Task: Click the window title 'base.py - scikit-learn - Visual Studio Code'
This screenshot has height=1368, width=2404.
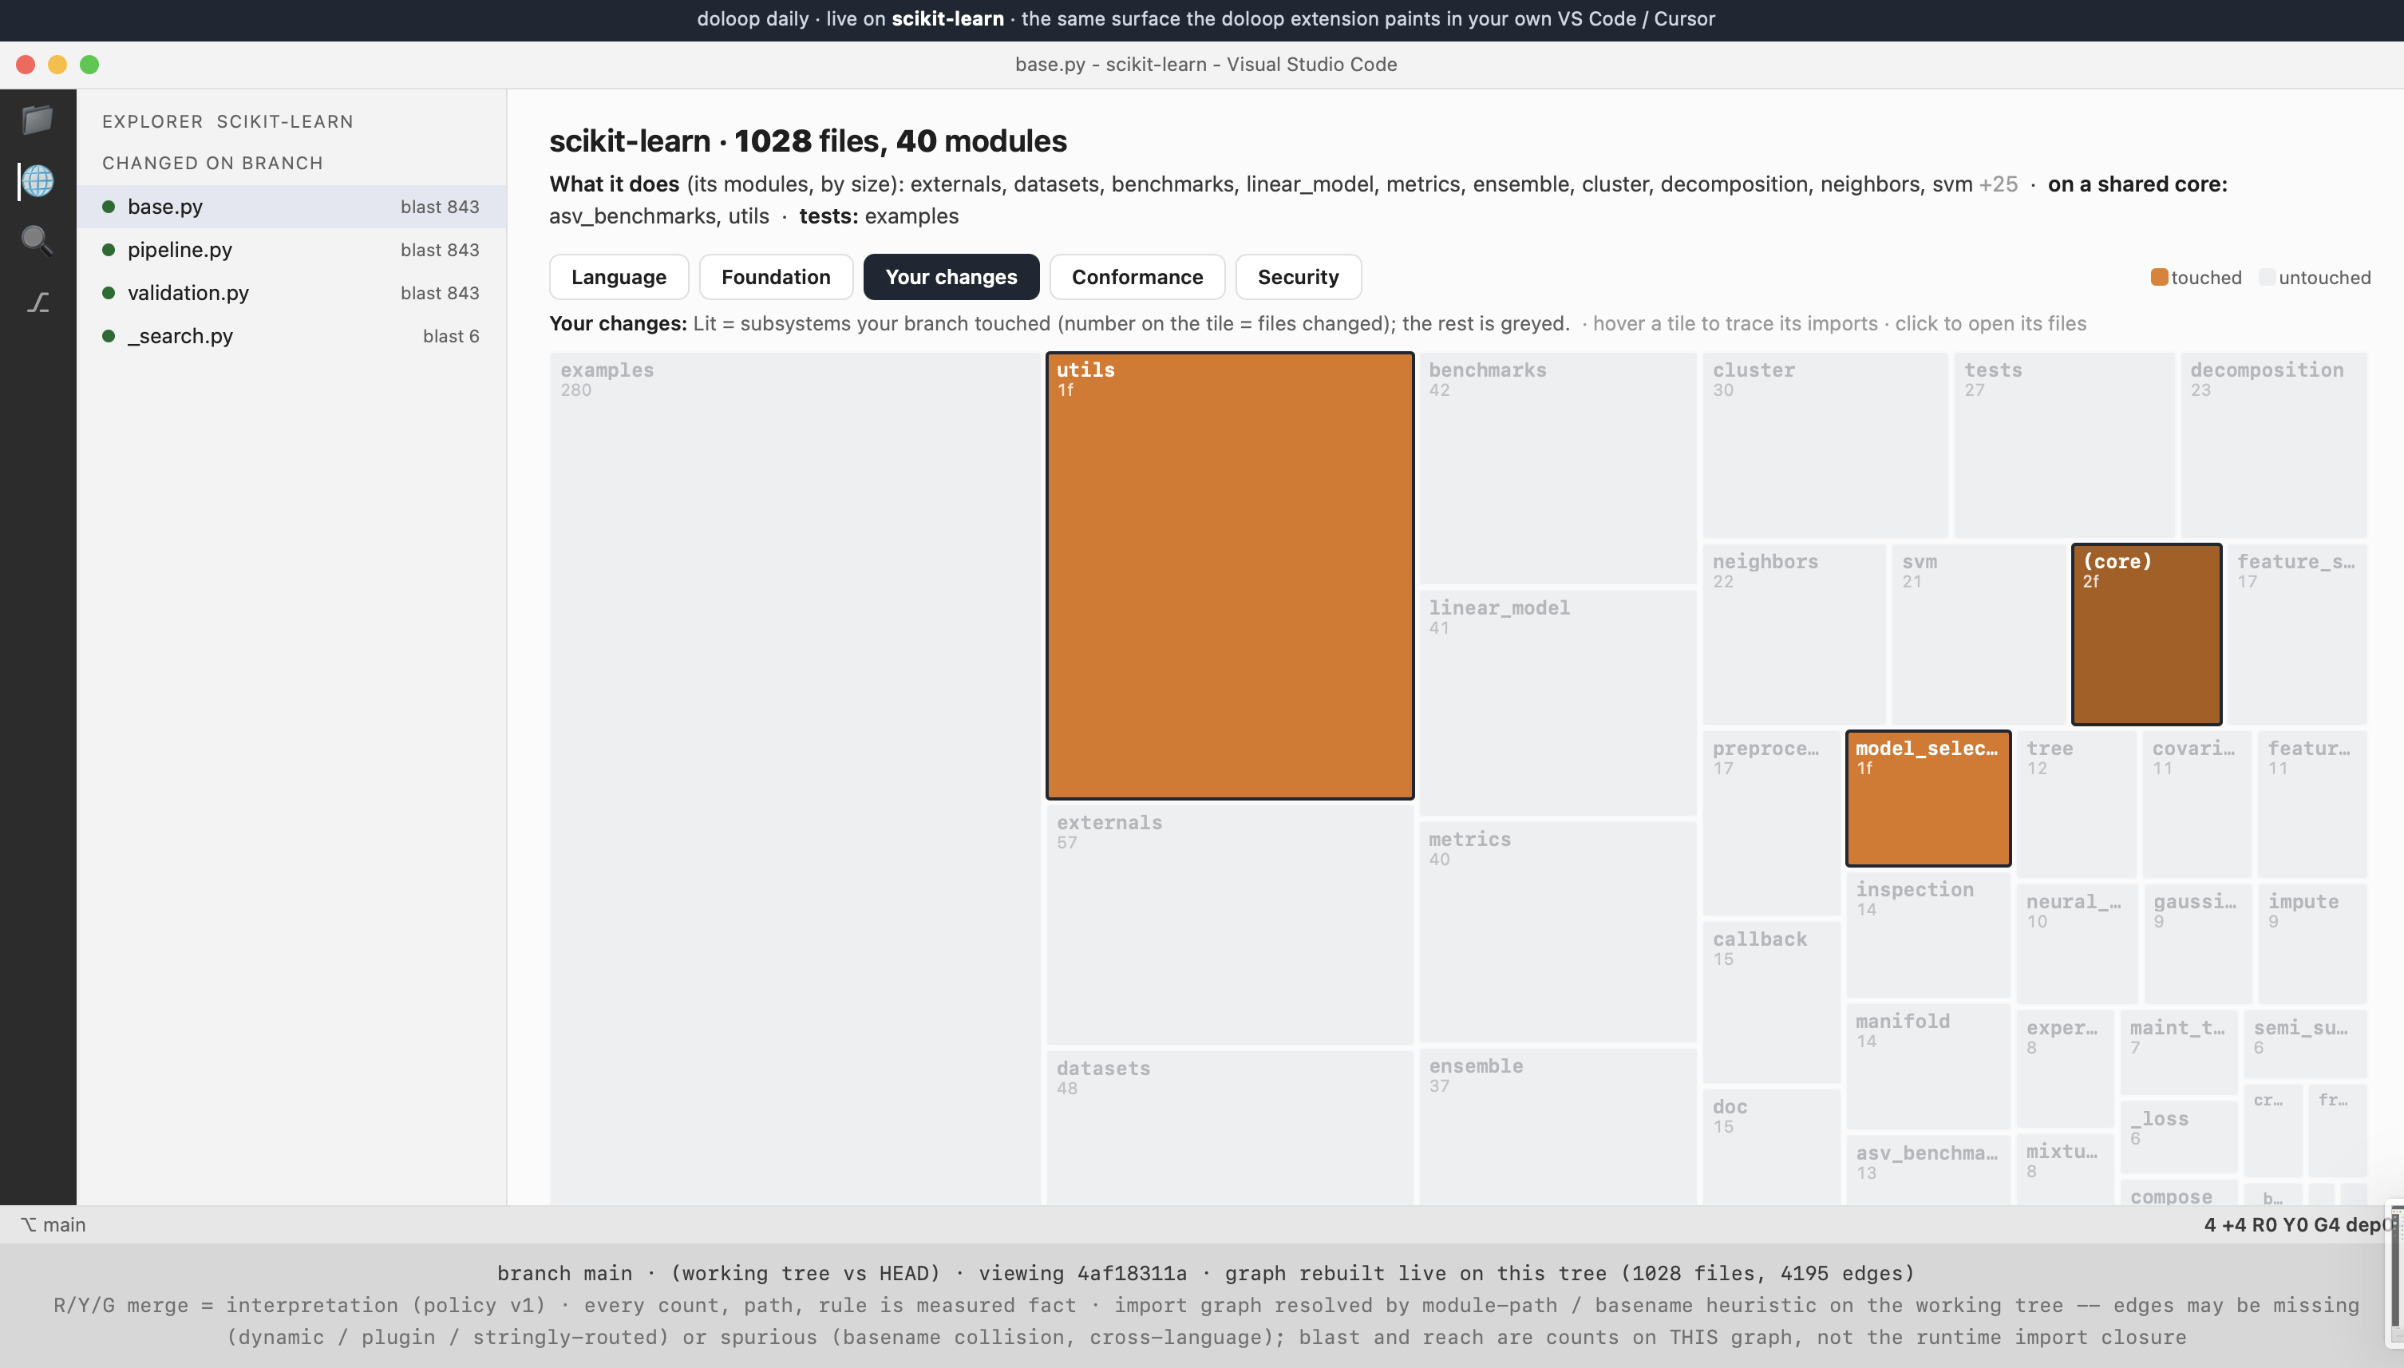Action: (x=1205, y=64)
